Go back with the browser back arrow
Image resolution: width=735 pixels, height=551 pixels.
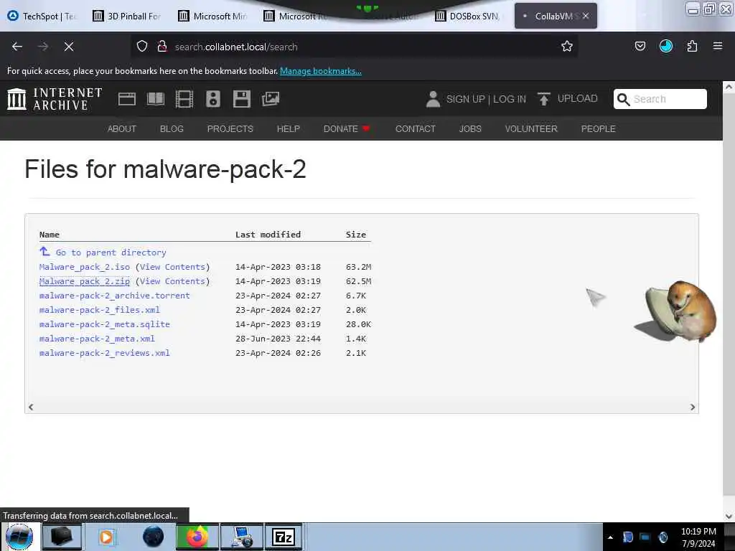17,47
